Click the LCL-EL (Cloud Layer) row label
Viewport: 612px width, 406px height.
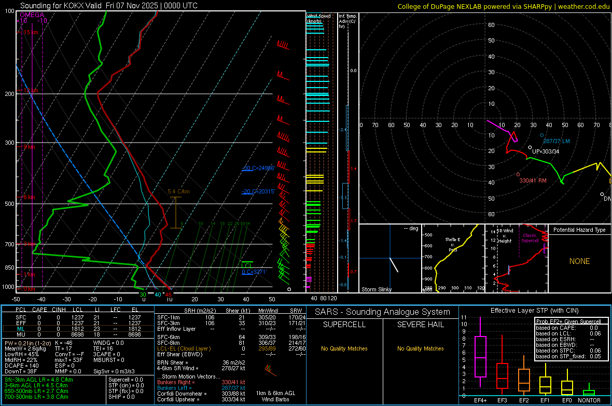(184, 348)
